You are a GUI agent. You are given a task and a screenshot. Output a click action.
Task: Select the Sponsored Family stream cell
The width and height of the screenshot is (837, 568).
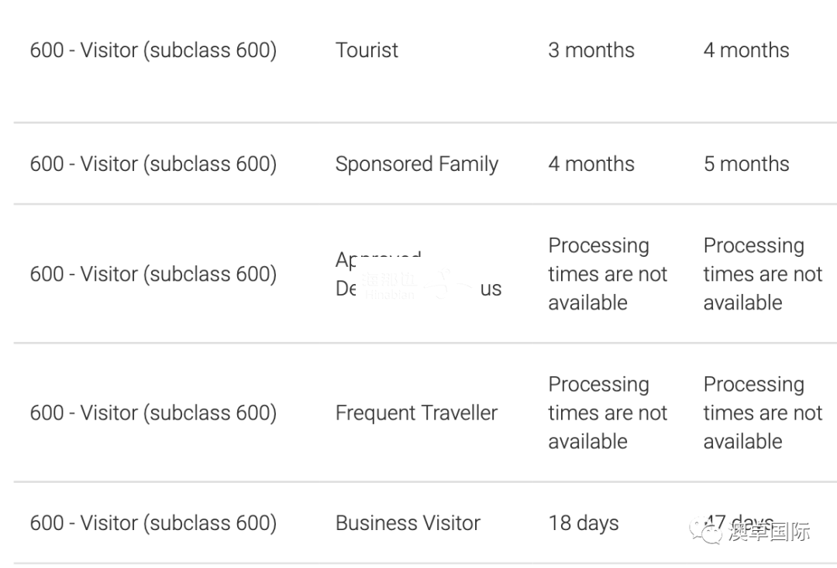(x=416, y=164)
